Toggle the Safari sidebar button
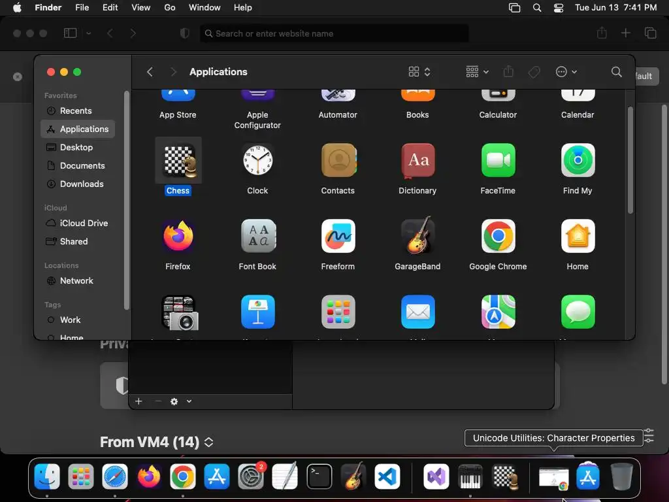 coord(71,33)
